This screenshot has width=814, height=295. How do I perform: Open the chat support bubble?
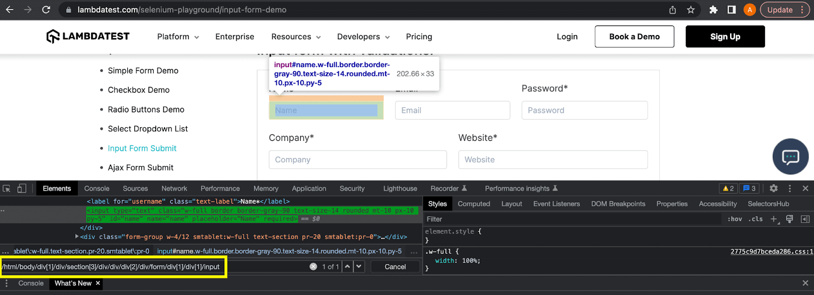pos(790,157)
